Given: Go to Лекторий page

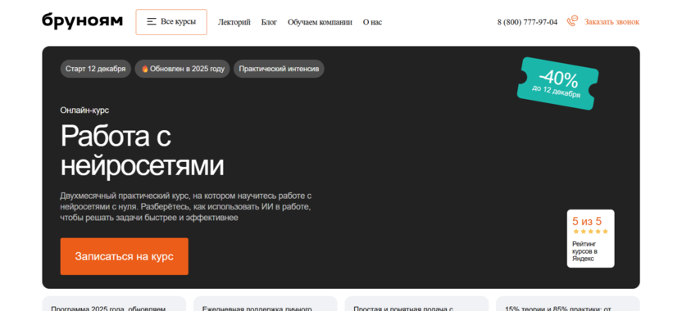Looking at the screenshot, I should [234, 22].
